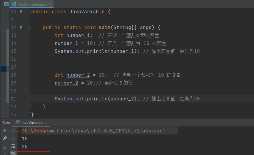Toggle soft-wrap in the console output
The width and height of the screenshot is (254, 155).
13,146
